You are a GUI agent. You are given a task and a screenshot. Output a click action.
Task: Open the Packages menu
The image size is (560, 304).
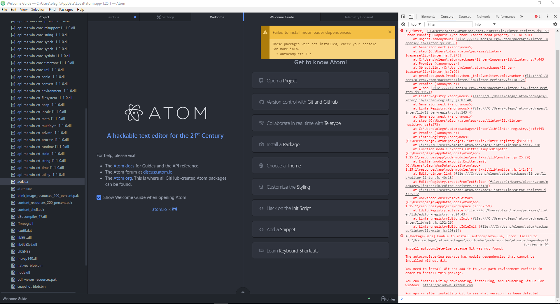66,10
